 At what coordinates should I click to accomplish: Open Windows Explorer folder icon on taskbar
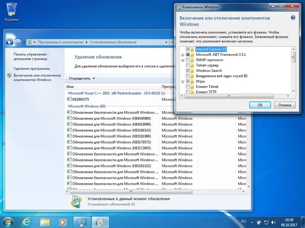pyautogui.click(x=45, y=222)
